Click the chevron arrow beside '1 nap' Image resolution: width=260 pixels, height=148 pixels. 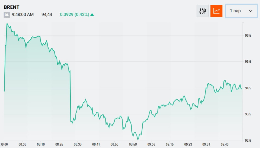click(250, 11)
